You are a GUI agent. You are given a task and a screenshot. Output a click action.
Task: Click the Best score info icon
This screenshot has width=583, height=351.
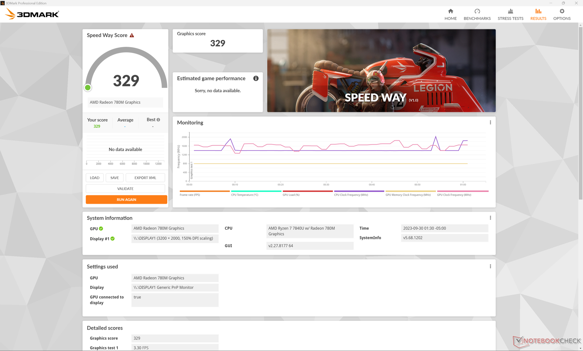(158, 120)
